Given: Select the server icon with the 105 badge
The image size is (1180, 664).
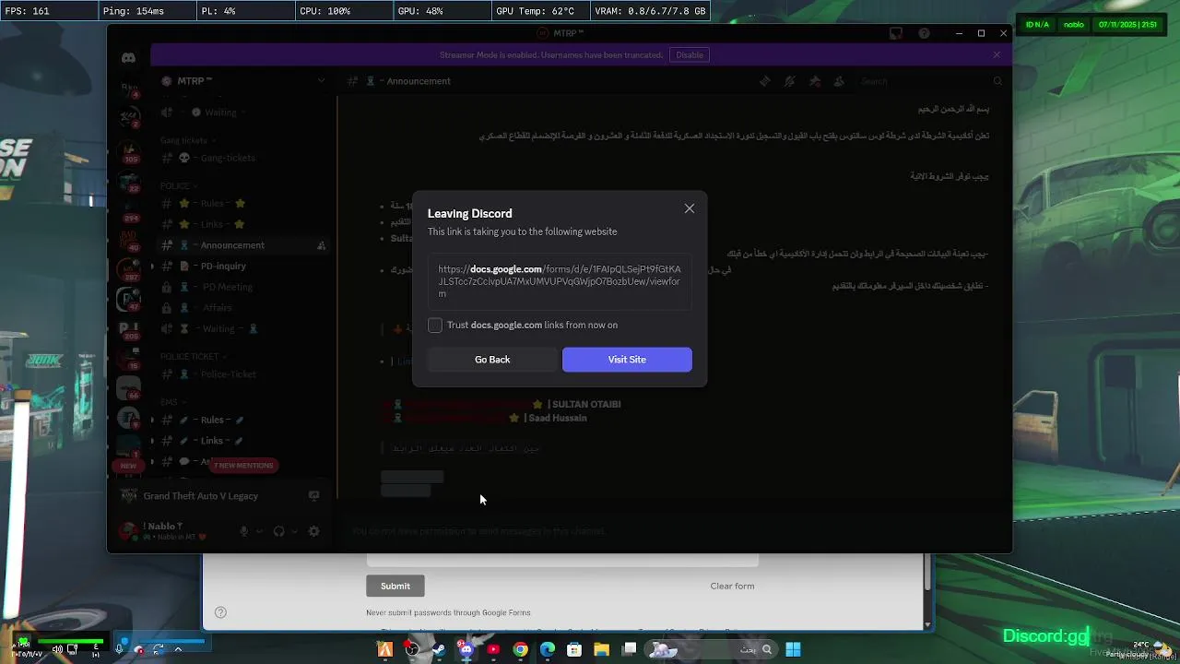Looking at the screenshot, I should click(128, 150).
